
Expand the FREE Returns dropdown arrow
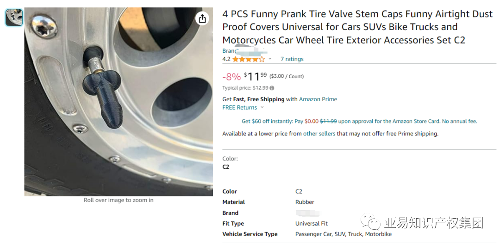pos(262,108)
